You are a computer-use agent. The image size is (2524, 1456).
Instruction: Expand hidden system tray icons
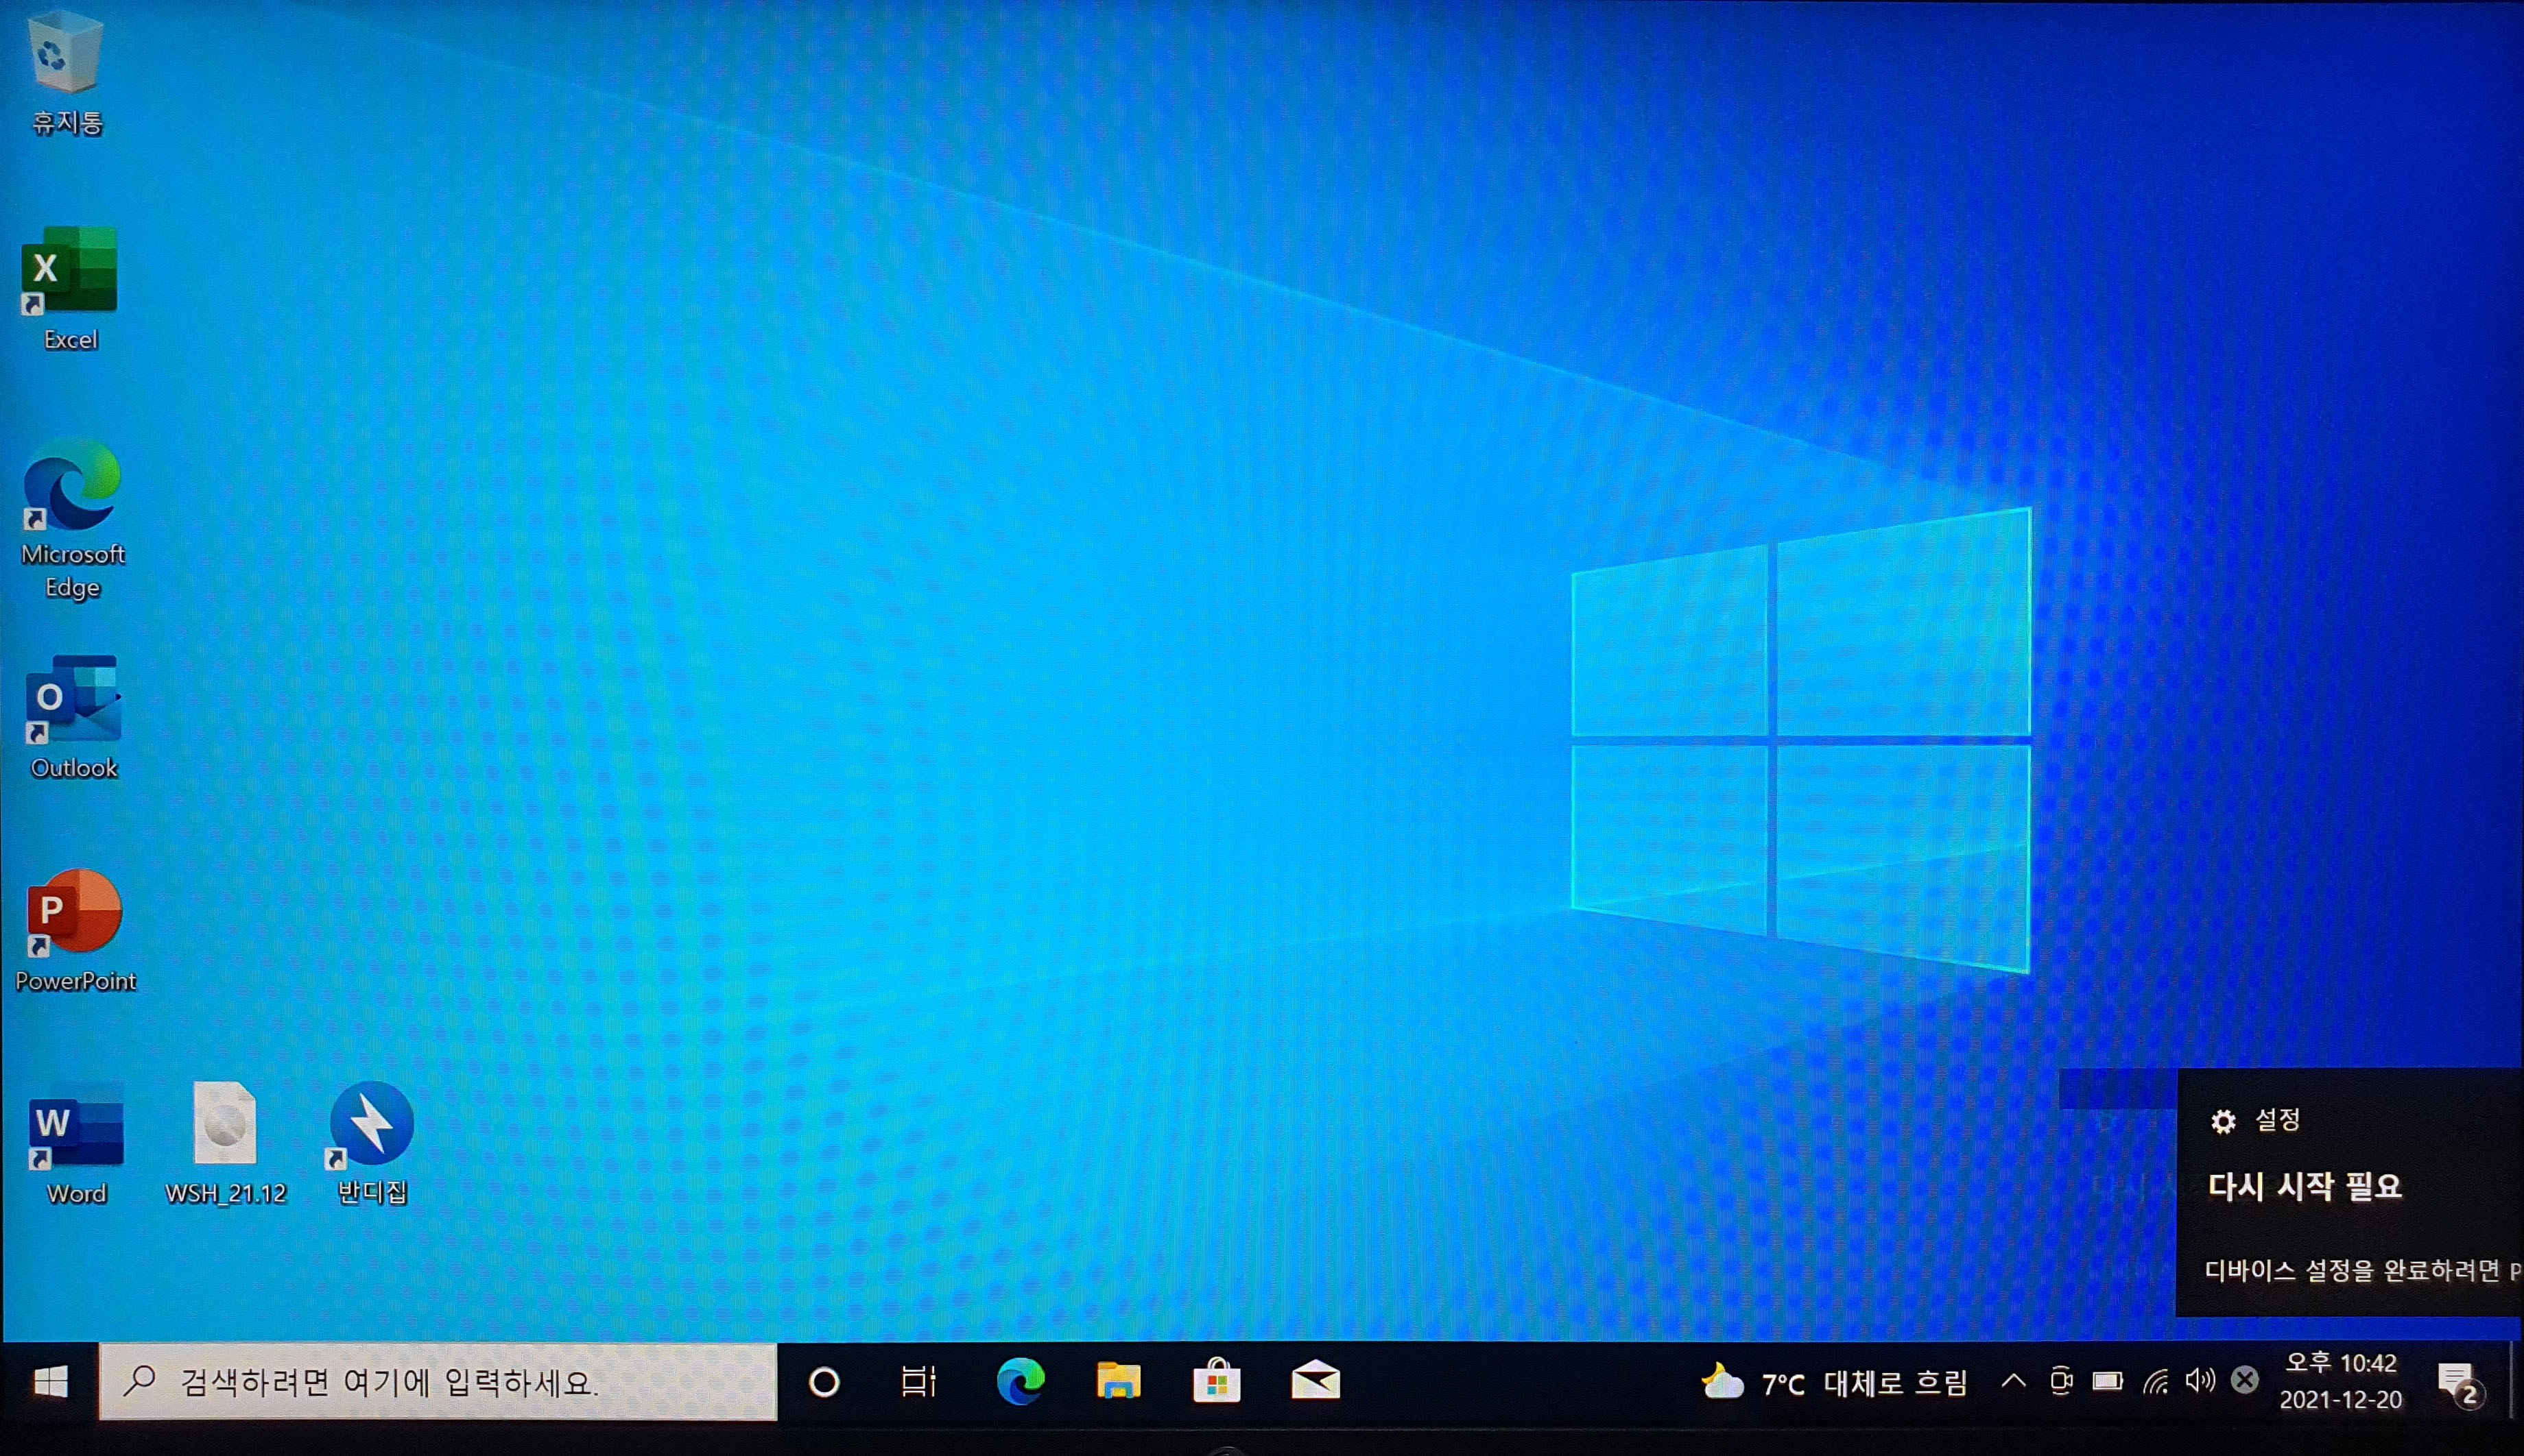[x=2013, y=1382]
